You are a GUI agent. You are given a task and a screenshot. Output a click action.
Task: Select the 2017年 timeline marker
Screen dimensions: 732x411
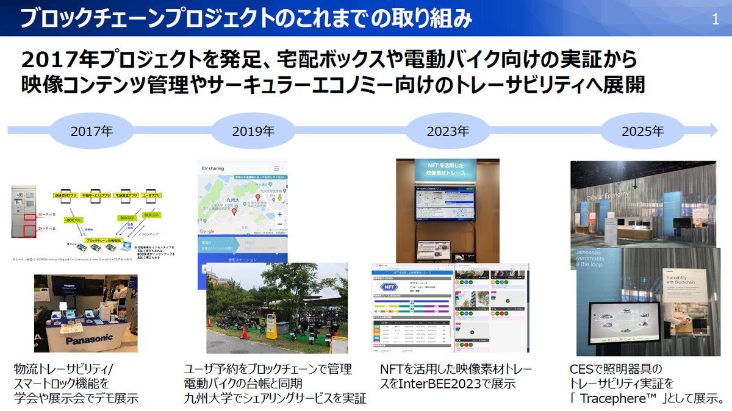[92, 130]
